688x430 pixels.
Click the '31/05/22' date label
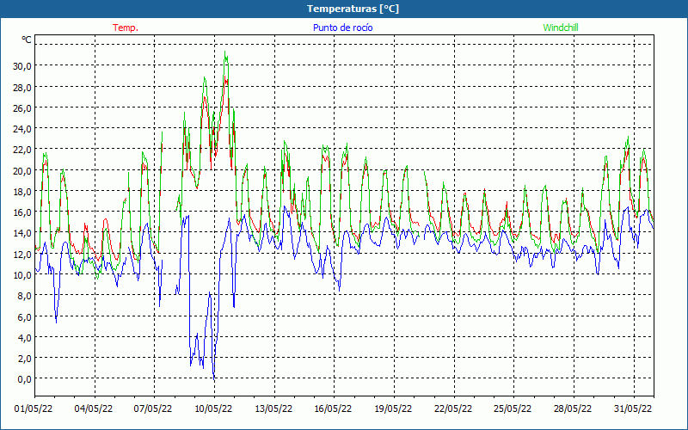pos(633,408)
